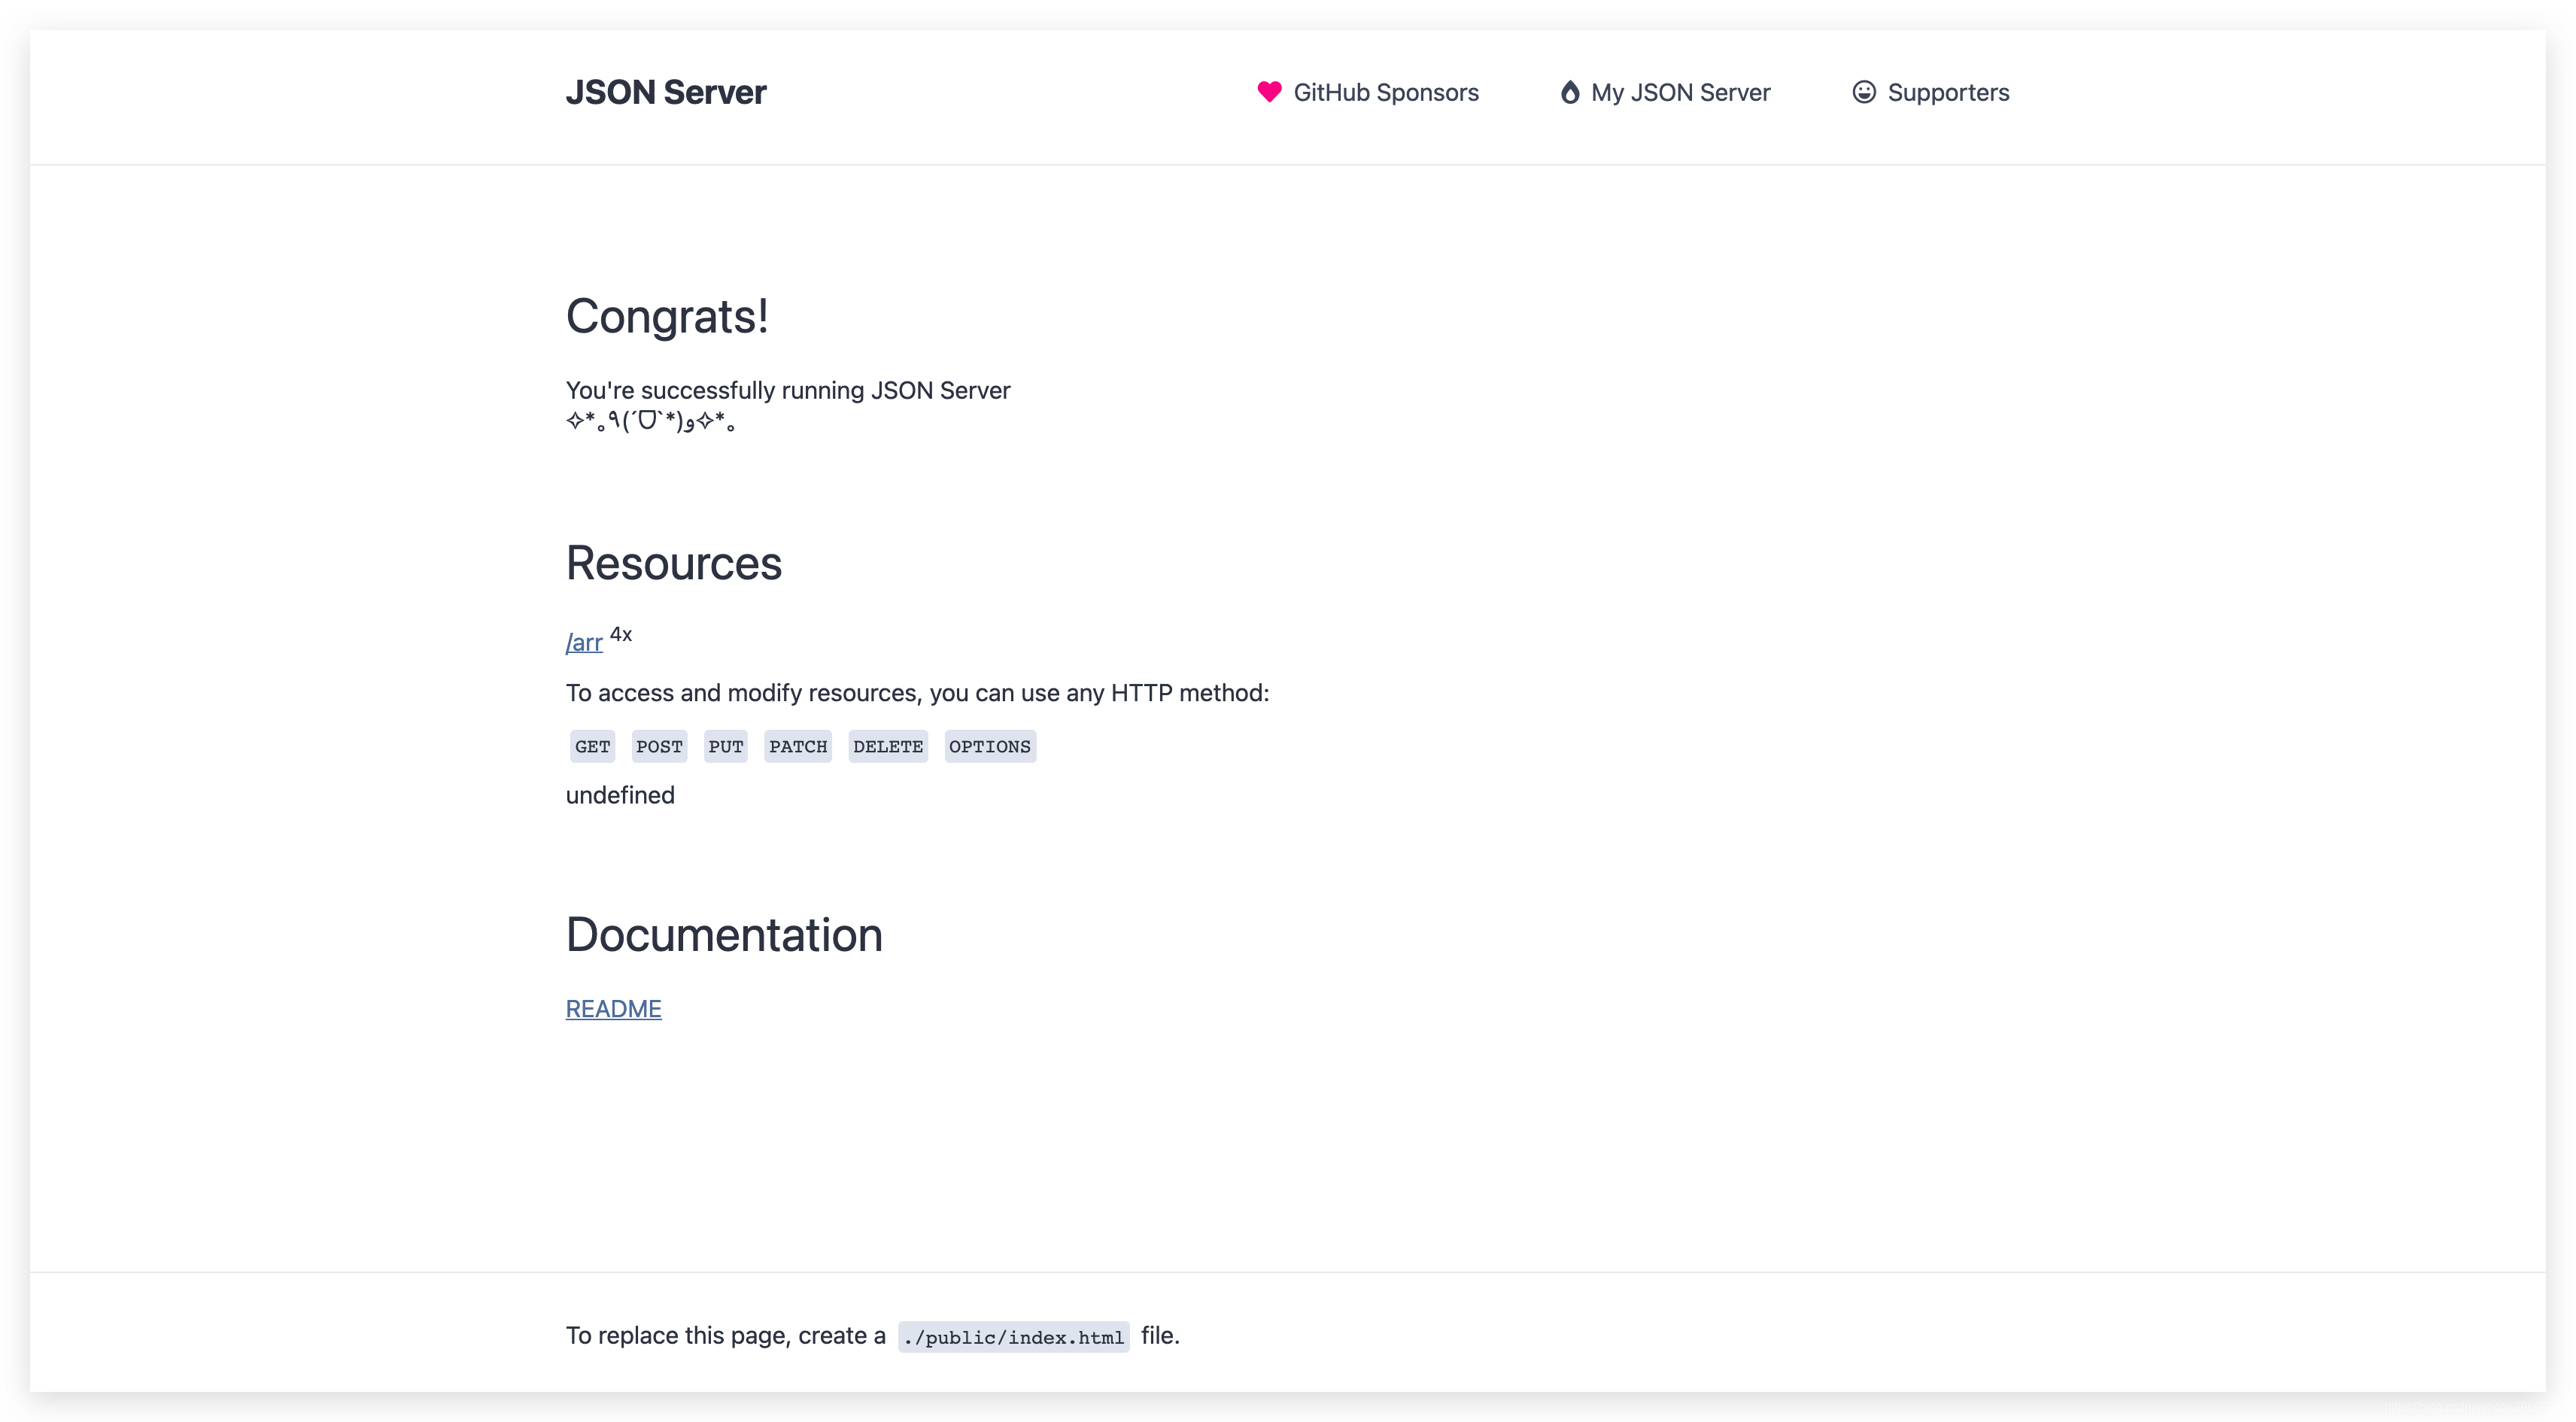Click the PUT method badge
This screenshot has height=1422, width=2576.
725,746
